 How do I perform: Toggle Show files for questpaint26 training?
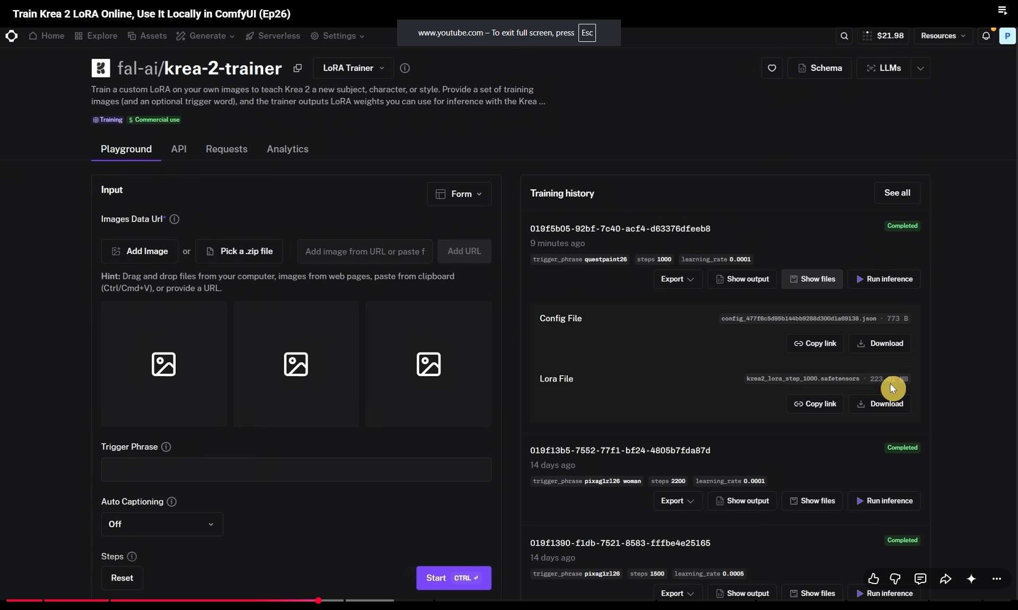812,279
